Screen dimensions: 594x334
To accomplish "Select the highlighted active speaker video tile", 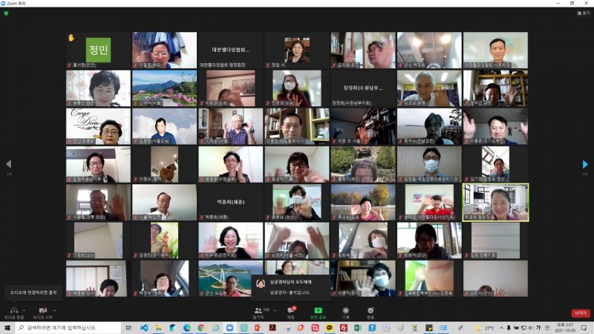I will tap(495, 202).
